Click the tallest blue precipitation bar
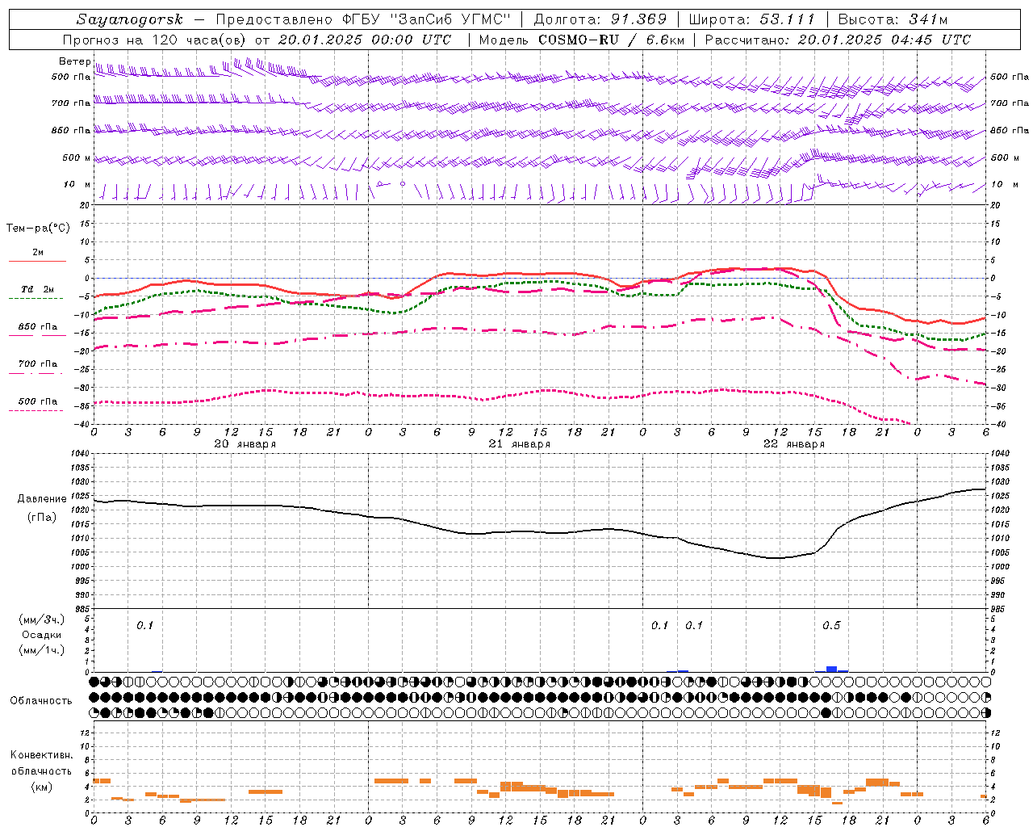This screenshot has height=827, width=1033. 831,669
